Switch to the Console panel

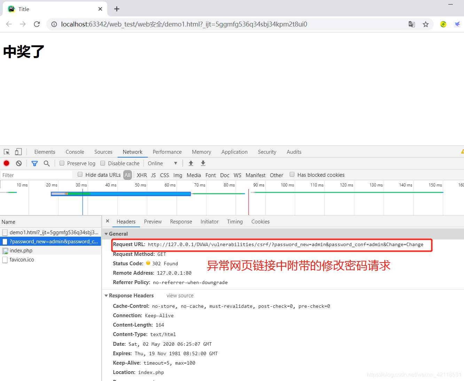click(74, 152)
